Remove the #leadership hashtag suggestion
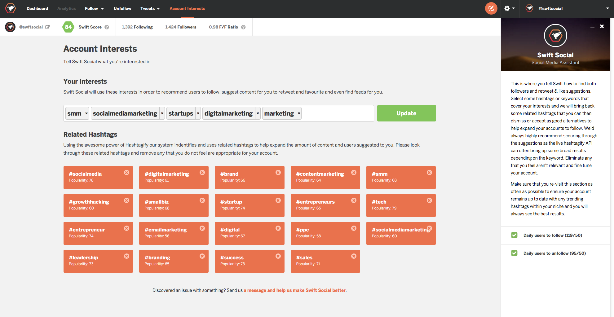 pos(126,256)
